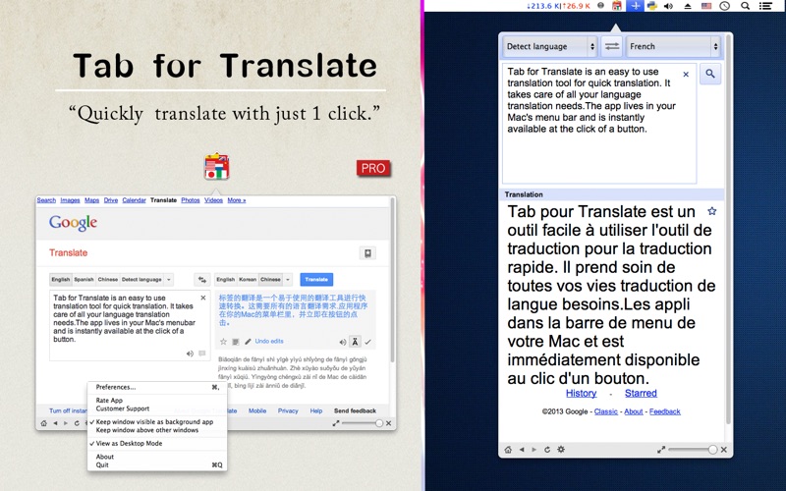Open the History link
Screen dimensions: 786x491
[x=581, y=394]
